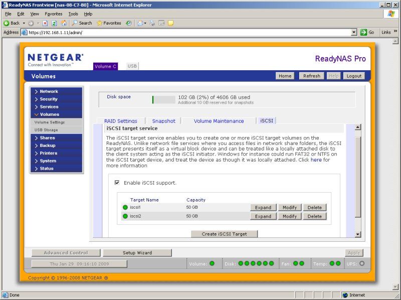Click the green status dot for iscsi1
401x300 pixels.
coord(125,207)
